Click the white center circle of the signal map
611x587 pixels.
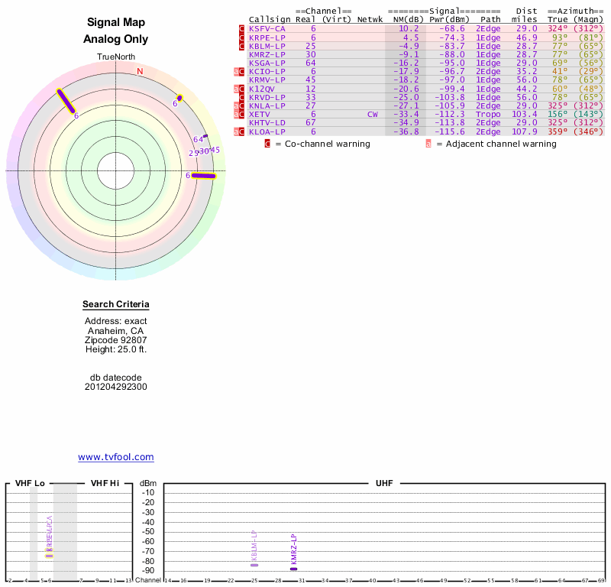[x=116, y=170]
